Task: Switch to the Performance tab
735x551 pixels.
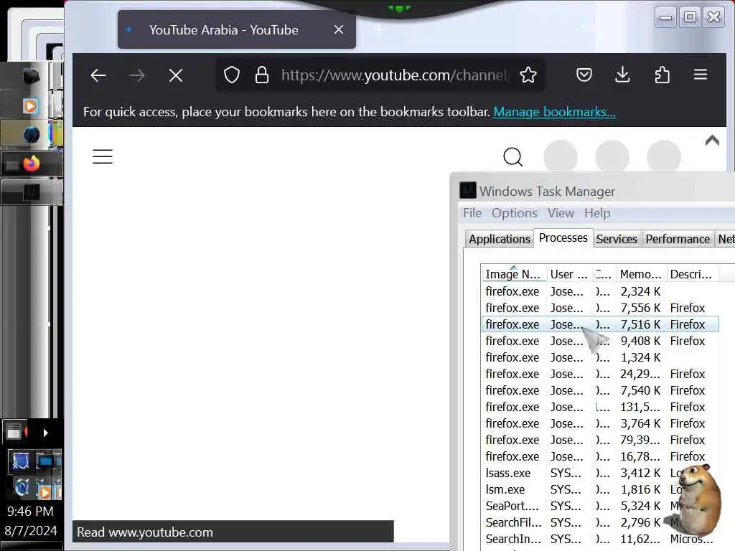Action: coord(678,239)
